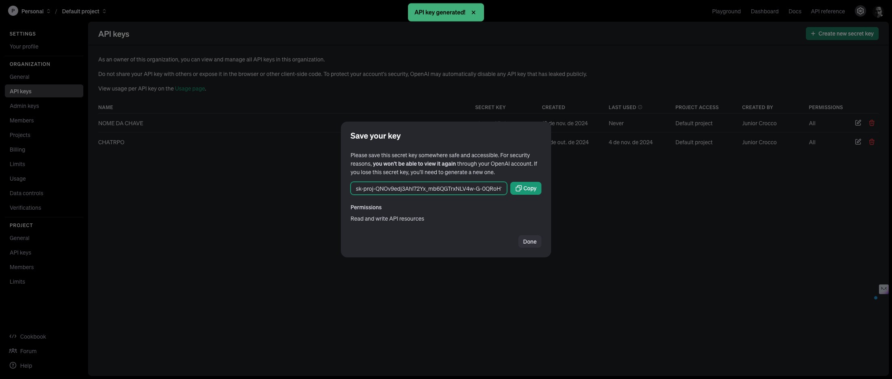Open Billing in sidebar
This screenshot has width=892, height=379.
(x=44, y=149)
